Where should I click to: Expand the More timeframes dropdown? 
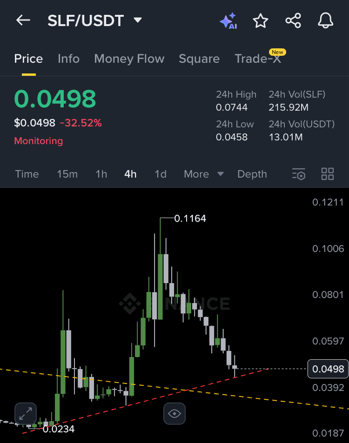[204, 174]
